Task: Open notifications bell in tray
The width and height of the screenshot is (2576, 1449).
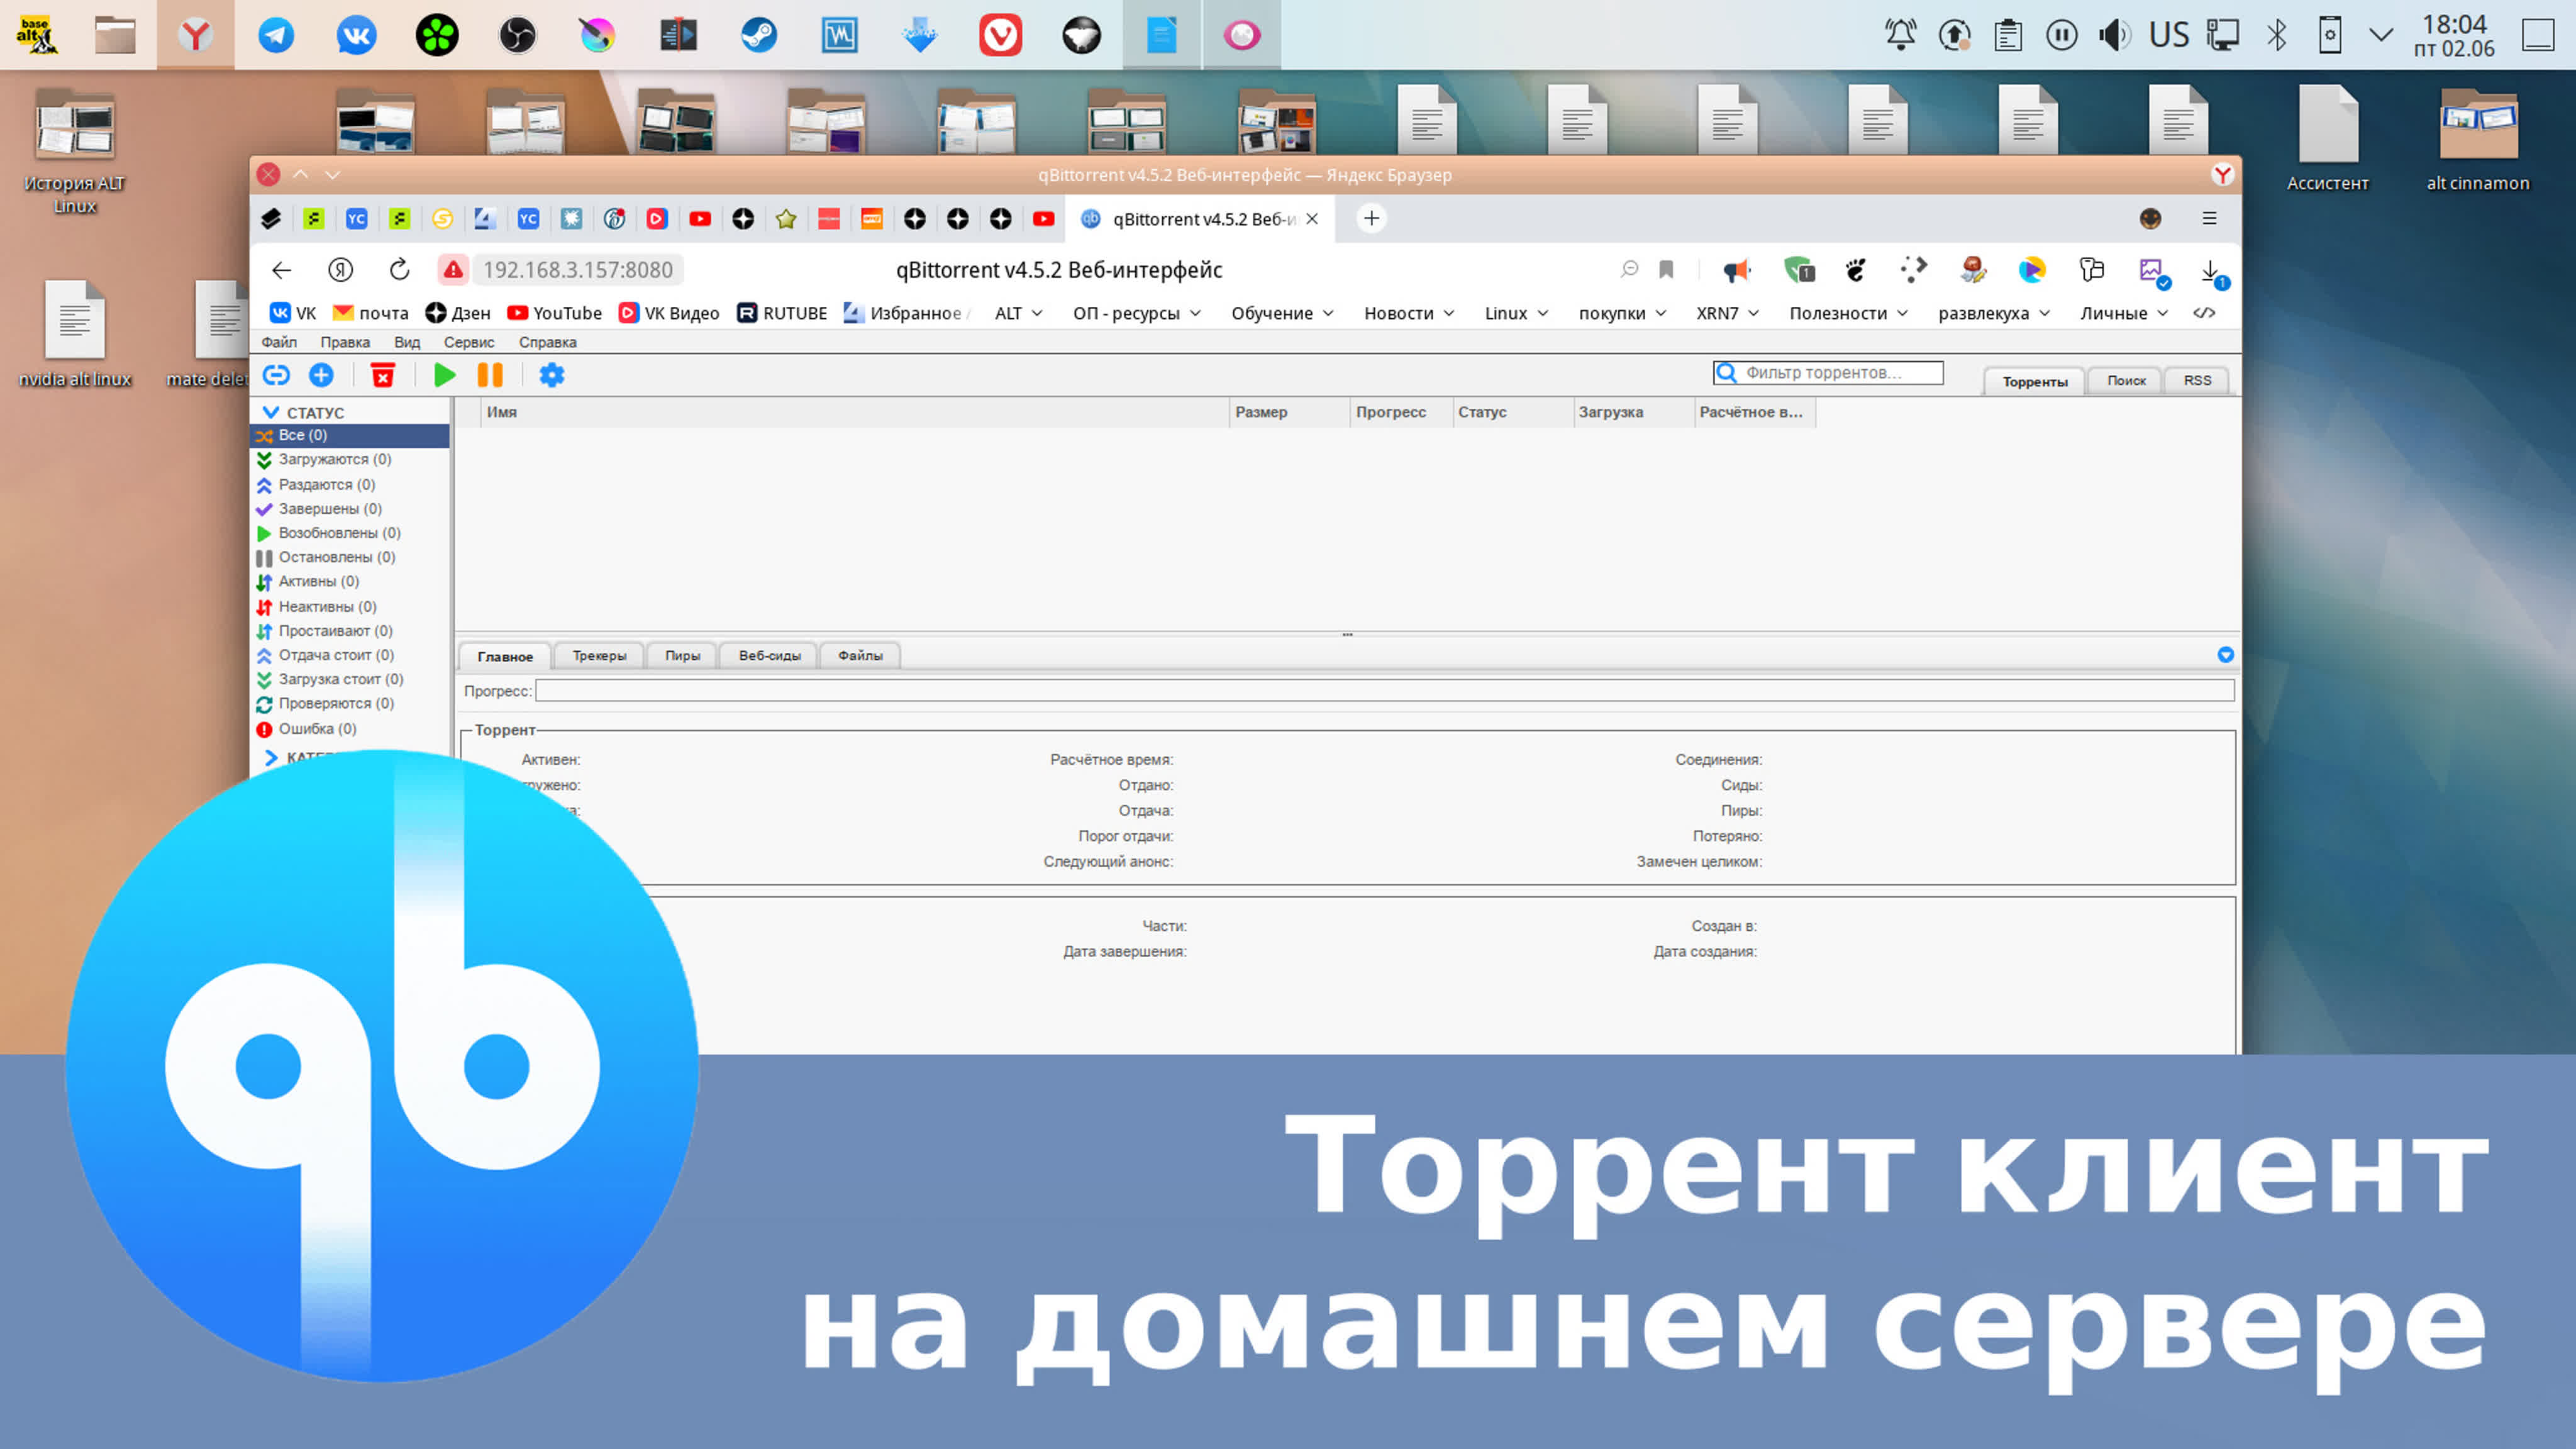Action: (x=1900, y=35)
